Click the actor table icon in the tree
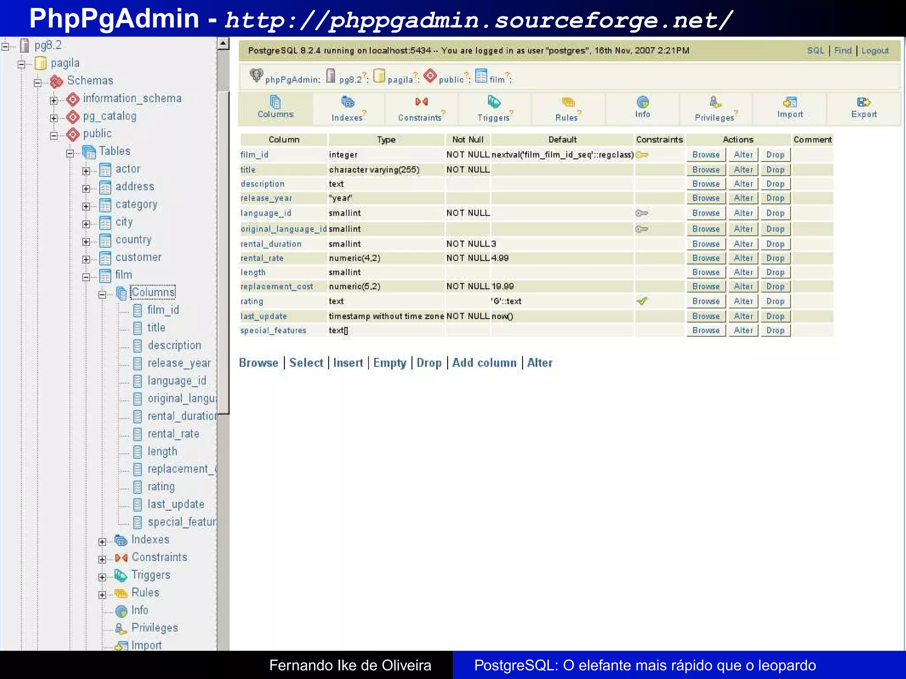Screen dimensions: 906x679 105,170
